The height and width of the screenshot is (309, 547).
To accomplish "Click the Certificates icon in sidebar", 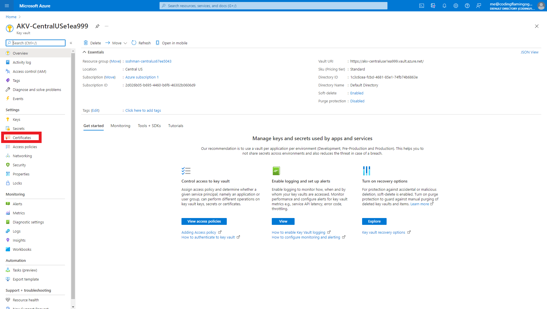I will pos(8,137).
